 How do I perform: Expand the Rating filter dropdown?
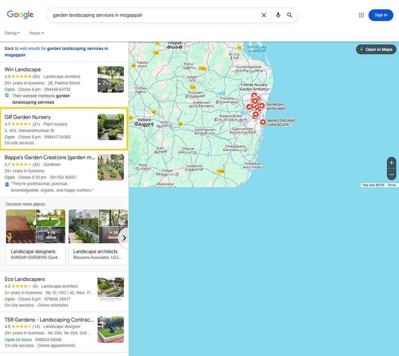coord(12,33)
